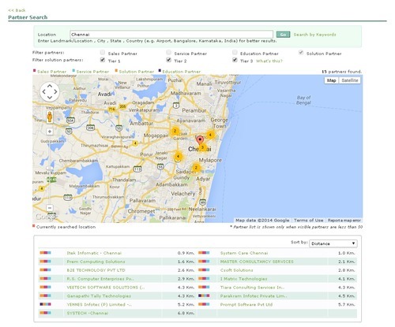Open Parakram Infotec Private partner
395x327 pixels.
[254, 295]
